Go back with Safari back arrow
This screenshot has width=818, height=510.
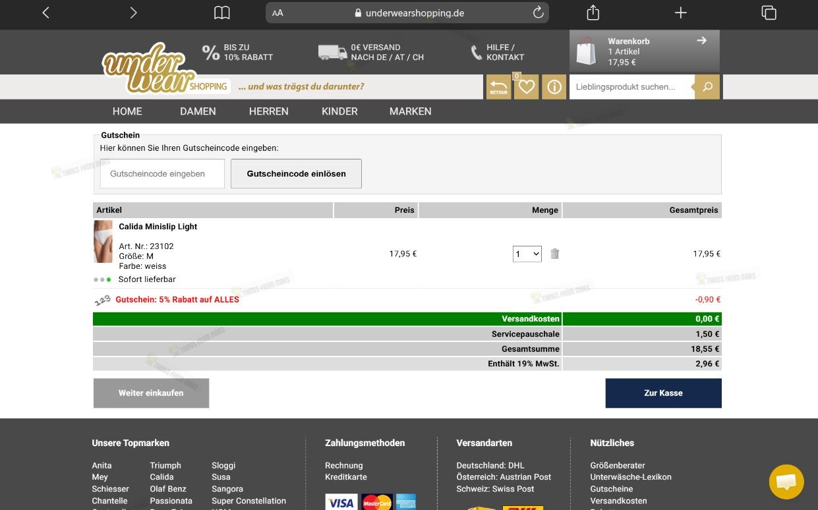coord(45,13)
